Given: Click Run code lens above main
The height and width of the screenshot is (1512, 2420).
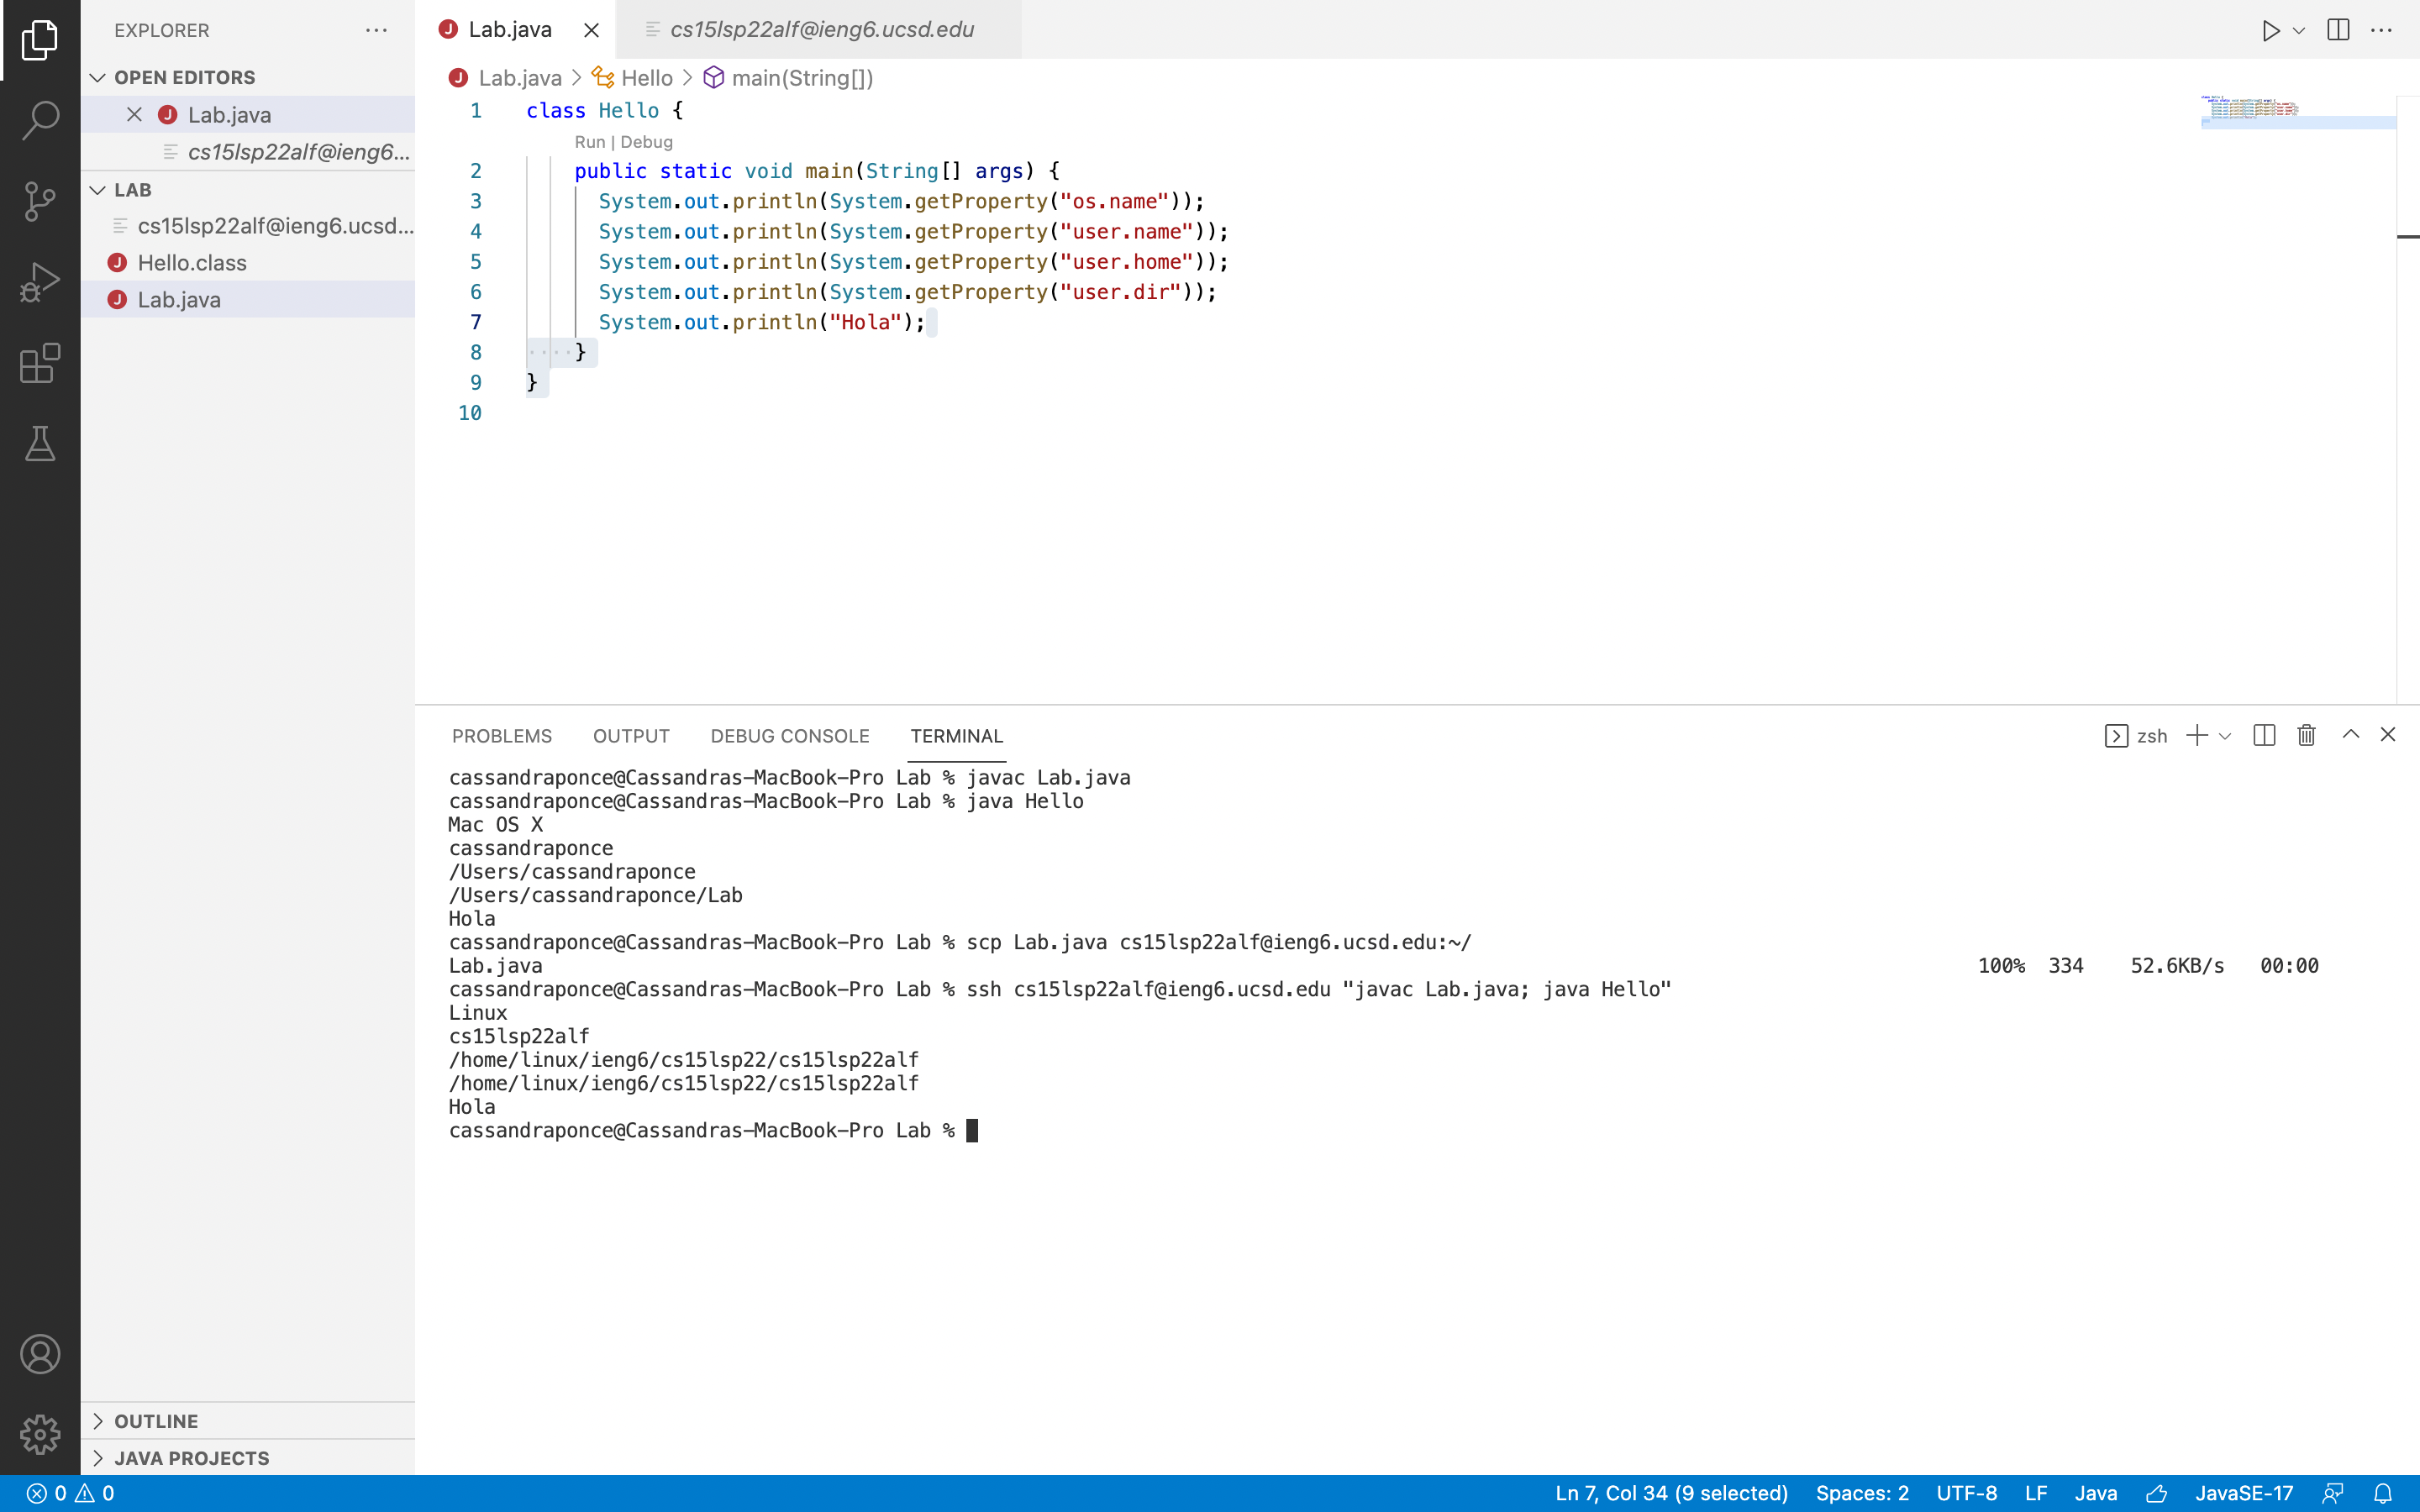Looking at the screenshot, I should coord(589,142).
